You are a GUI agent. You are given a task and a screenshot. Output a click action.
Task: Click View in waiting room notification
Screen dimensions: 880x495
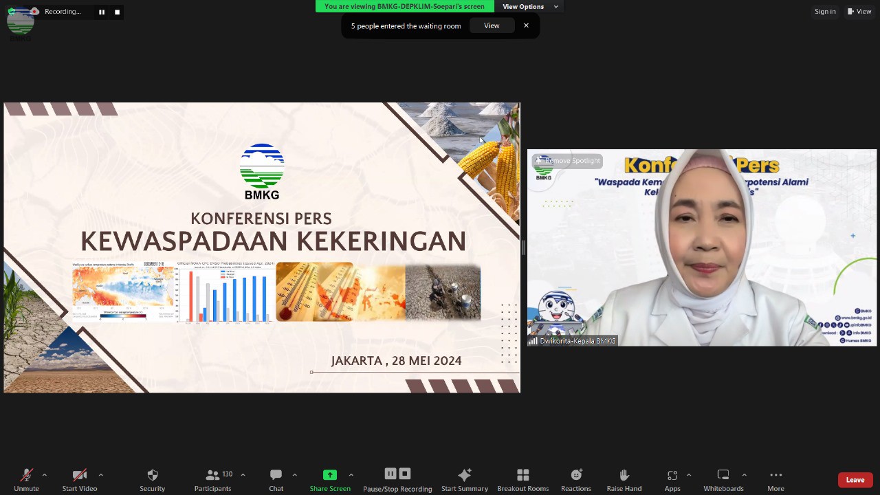coord(492,25)
